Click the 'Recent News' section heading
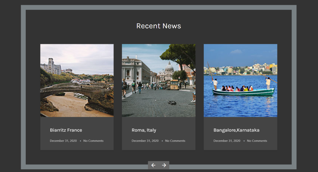This screenshot has width=318, height=172. click(158, 26)
